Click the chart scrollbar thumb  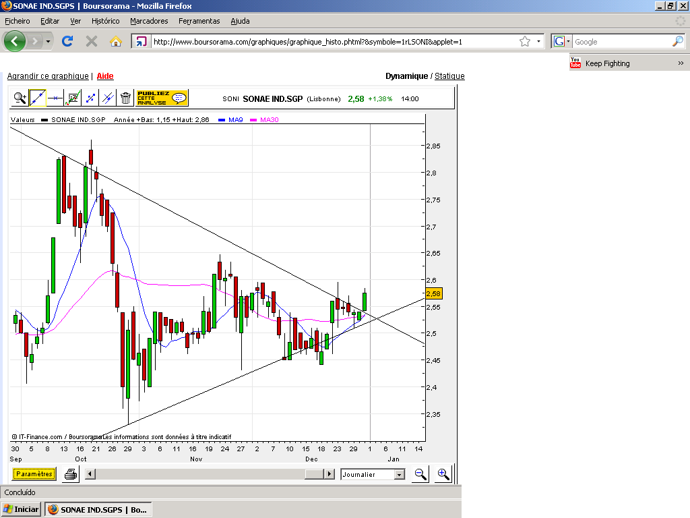(x=314, y=474)
